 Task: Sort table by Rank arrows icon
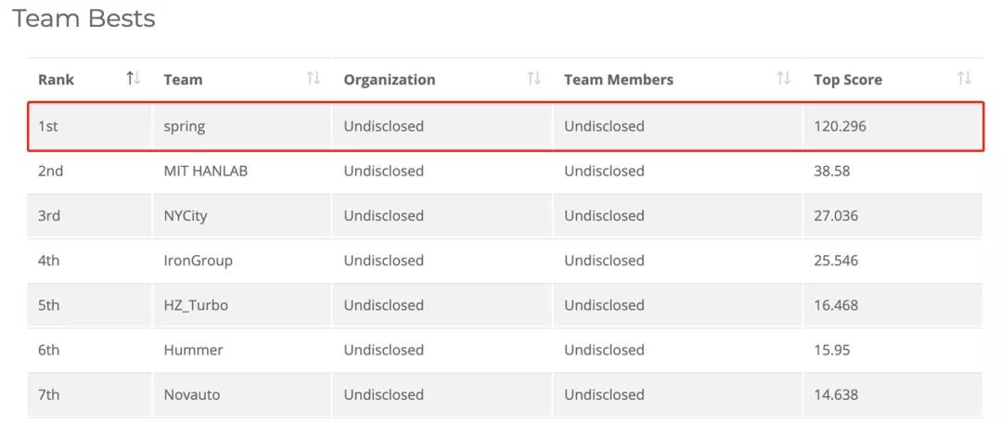133,79
